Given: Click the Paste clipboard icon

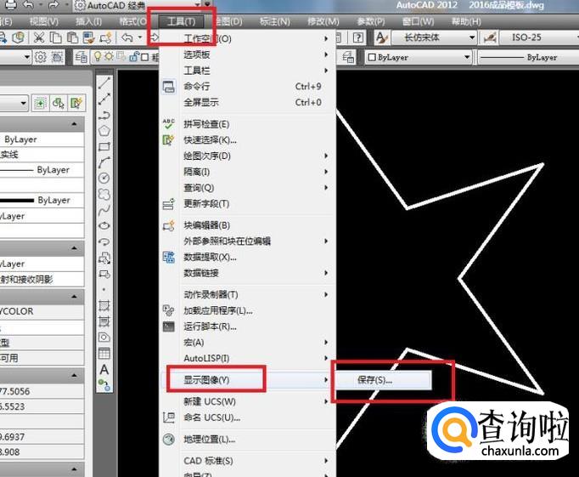Looking at the screenshot, I should tap(72, 37).
